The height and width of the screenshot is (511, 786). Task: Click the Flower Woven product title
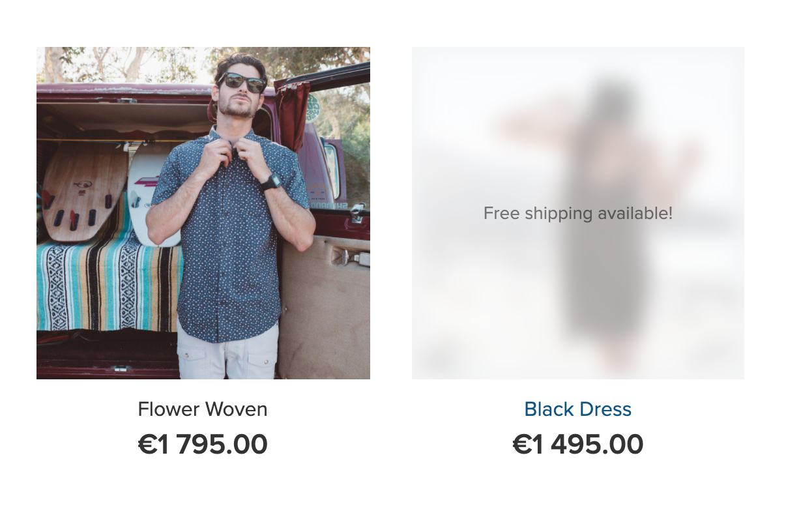click(x=203, y=409)
